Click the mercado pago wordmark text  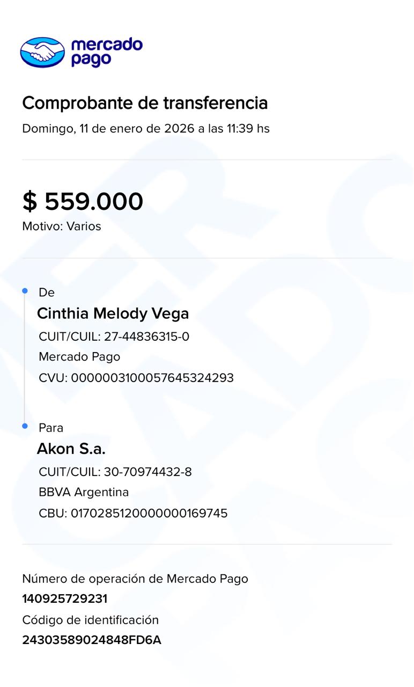coord(106,52)
